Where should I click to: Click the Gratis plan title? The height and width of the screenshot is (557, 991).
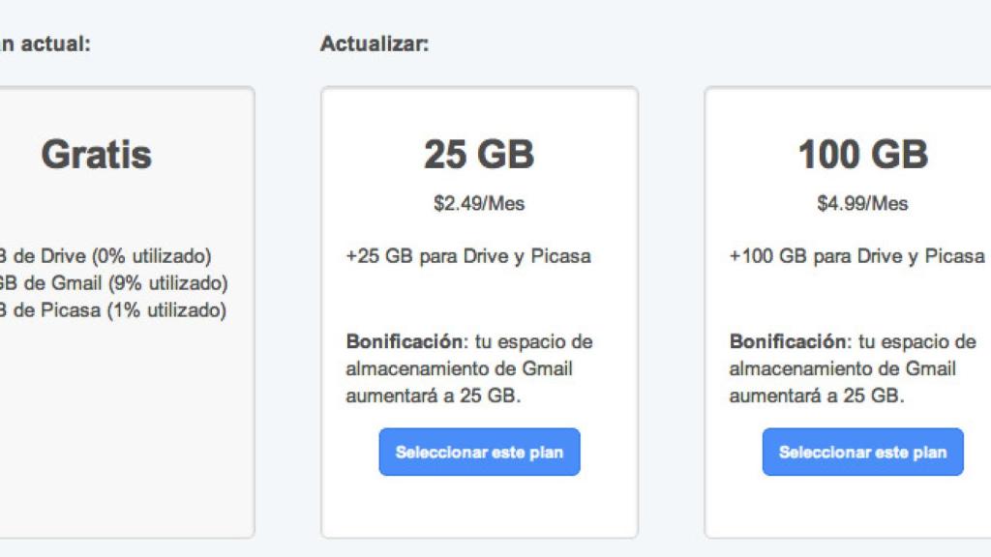point(96,153)
